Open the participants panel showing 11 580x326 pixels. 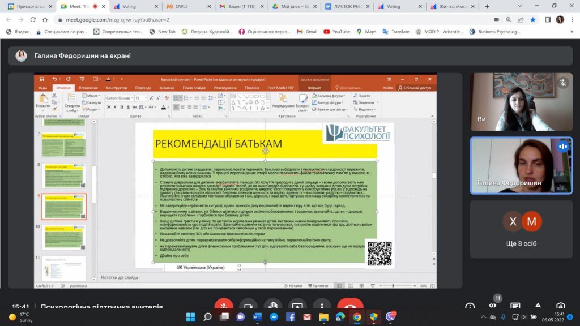[x=493, y=306]
